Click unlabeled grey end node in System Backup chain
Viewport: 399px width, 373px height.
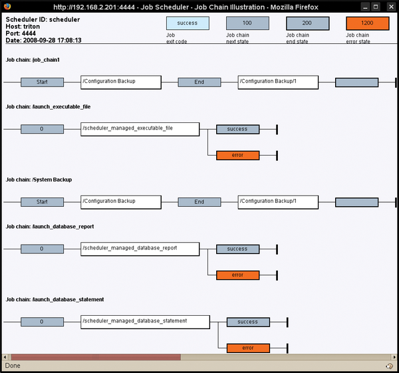coord(356,202)
